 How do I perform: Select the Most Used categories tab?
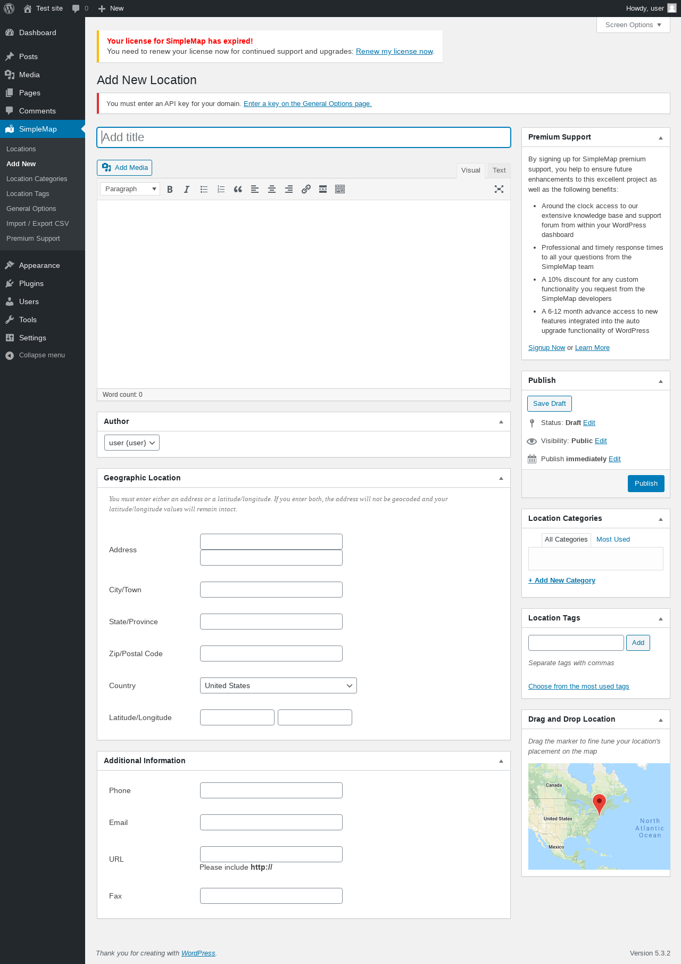[x=613, y=540]
